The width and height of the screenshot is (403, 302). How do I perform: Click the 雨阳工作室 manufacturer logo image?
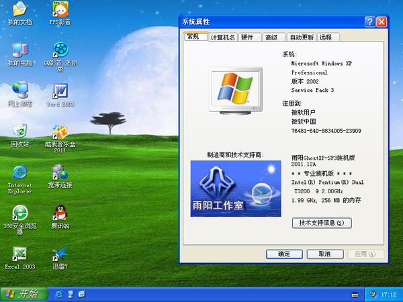(236, 189)
